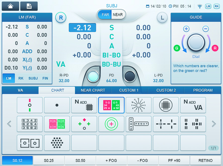Screen dimensions: 223x166
Task: Choose the red-green concentric circle chart
Action: pos(111,124)
